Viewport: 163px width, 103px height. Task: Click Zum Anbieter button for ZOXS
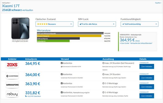pos(147,67)
